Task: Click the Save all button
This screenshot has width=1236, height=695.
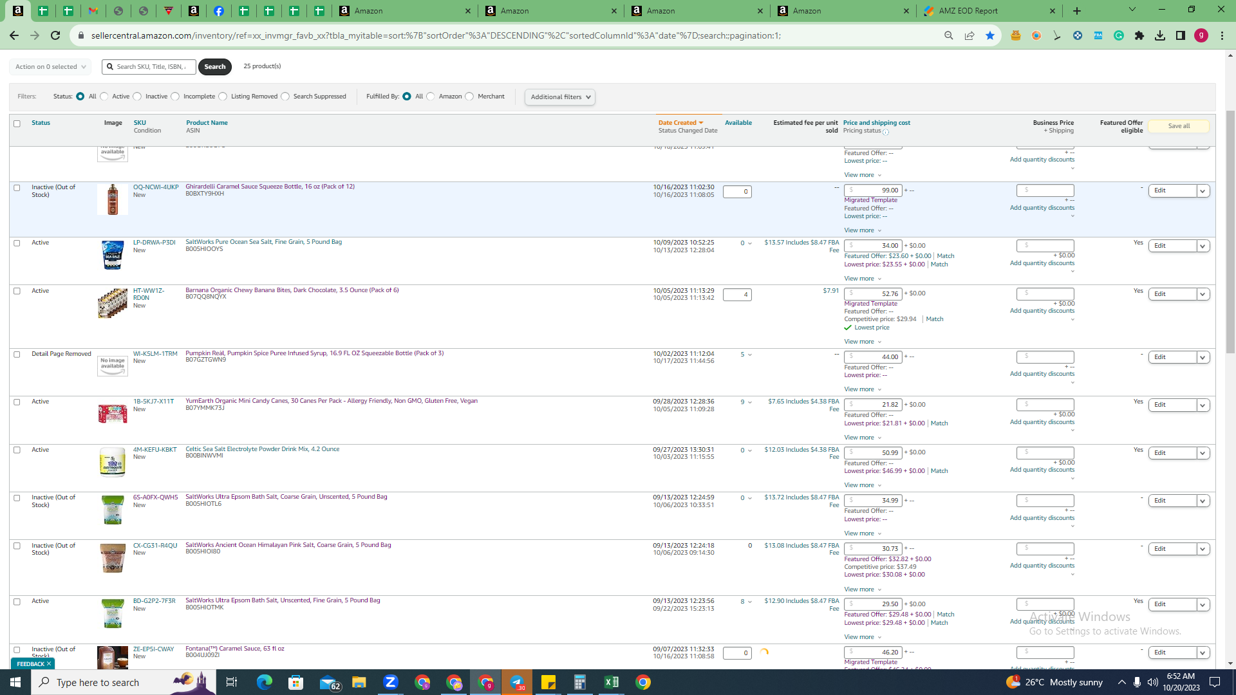Action: [x=1179, y=126]
